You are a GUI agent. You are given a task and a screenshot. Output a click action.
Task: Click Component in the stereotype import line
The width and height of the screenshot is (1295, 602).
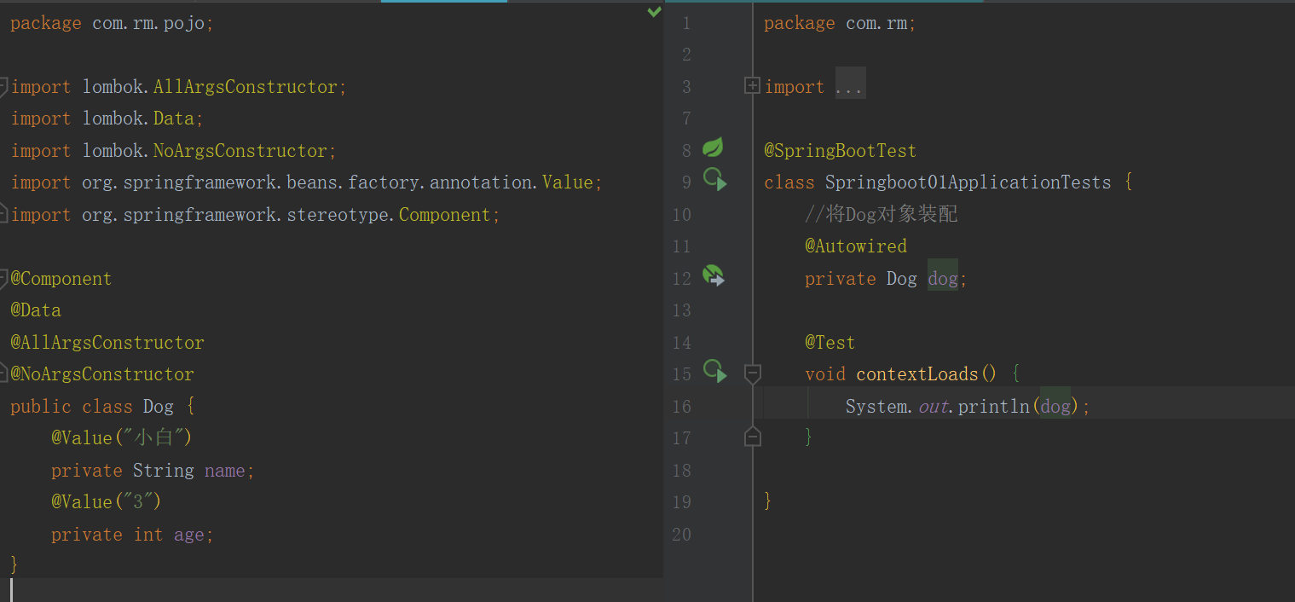pyautogui.click(x=444, y=215)
